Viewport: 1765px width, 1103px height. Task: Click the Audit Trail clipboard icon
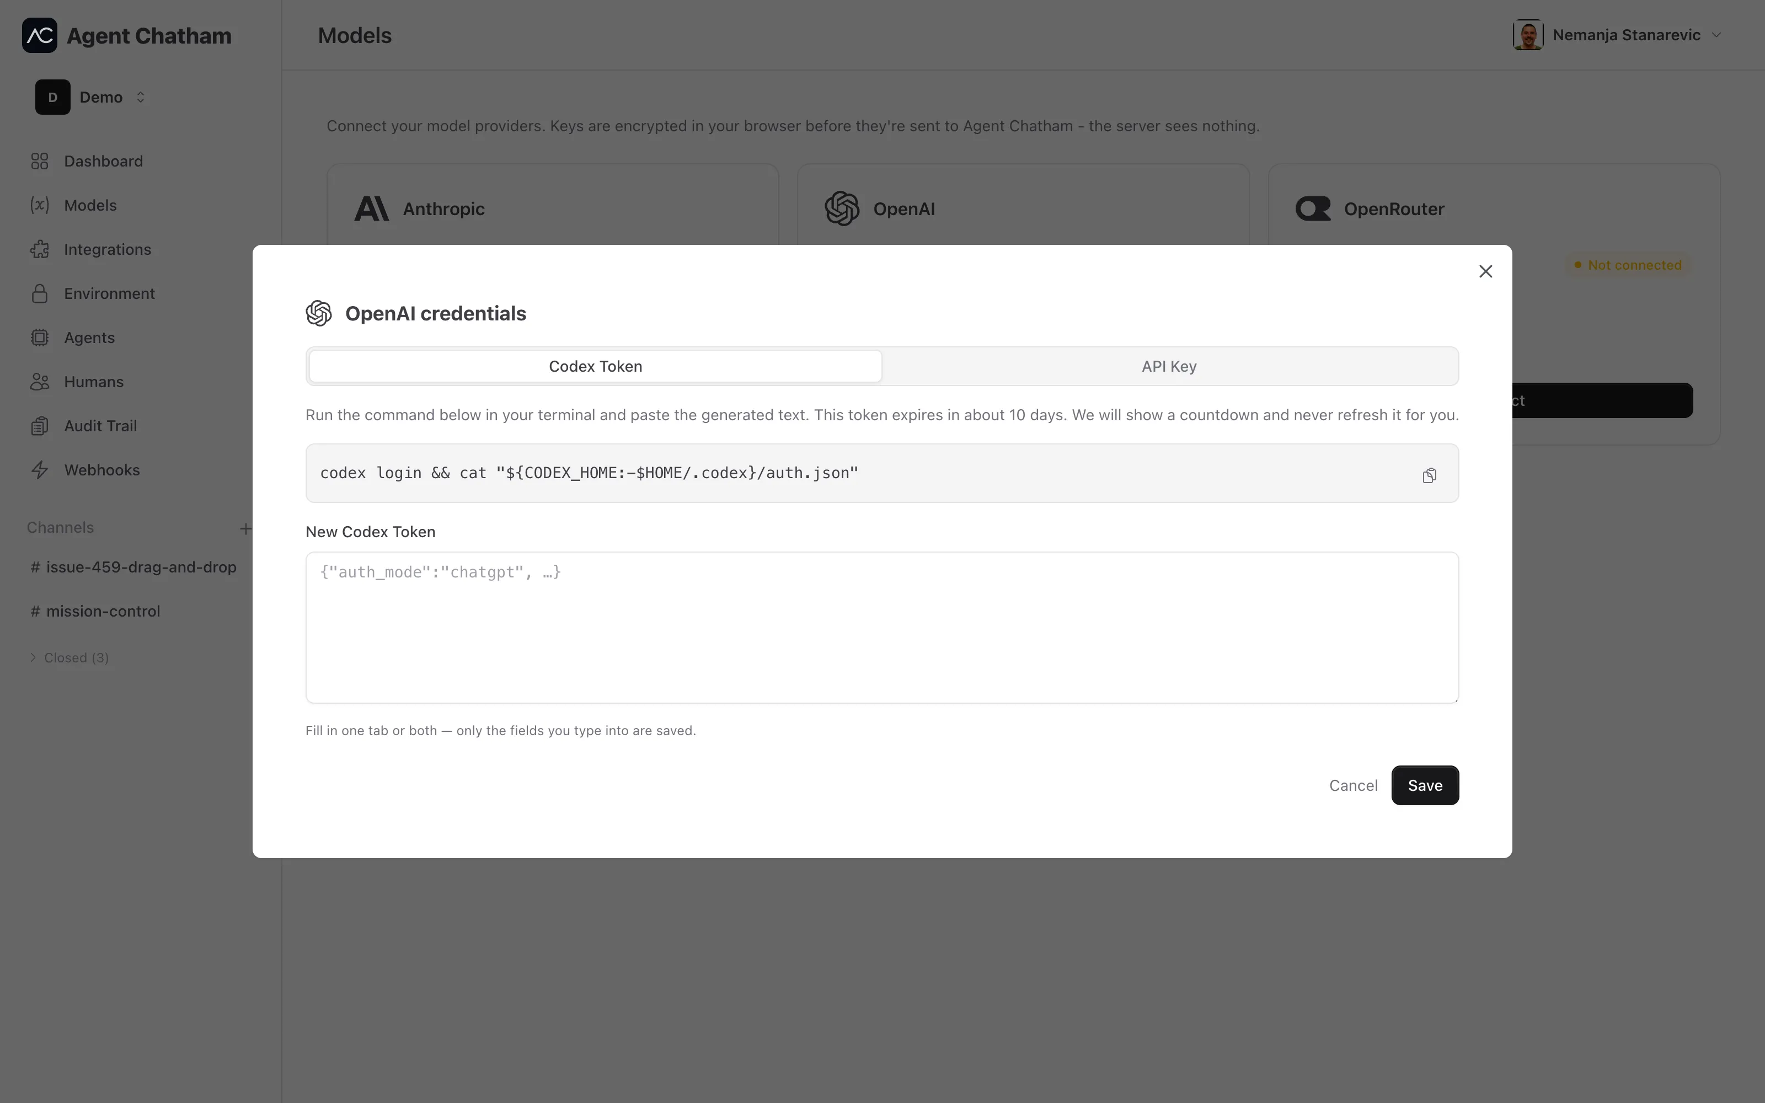[39, 426]
